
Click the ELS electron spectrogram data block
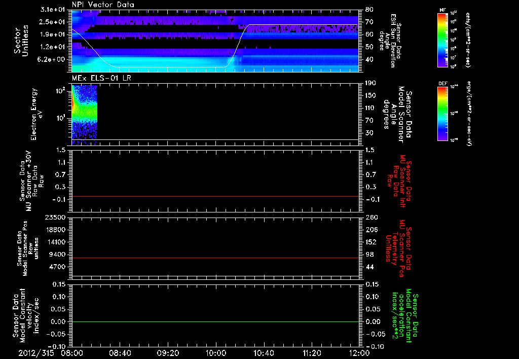point(85,115)
